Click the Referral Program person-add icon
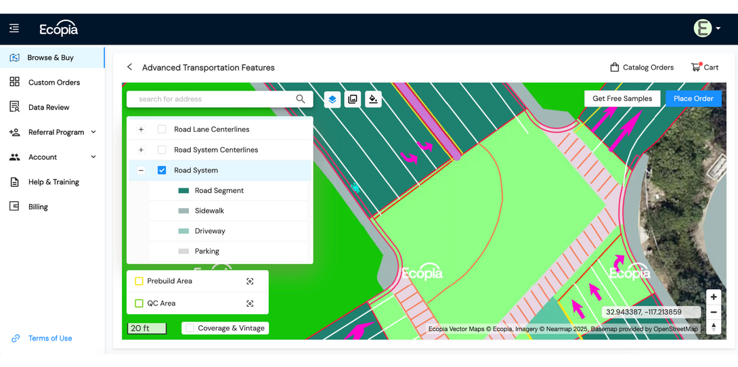 [15, 132]
